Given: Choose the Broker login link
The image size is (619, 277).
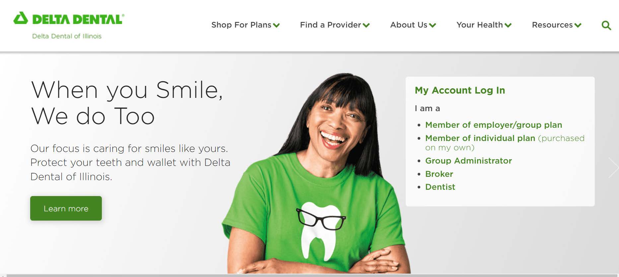Looking at the screenshot, I should (439, 174).
